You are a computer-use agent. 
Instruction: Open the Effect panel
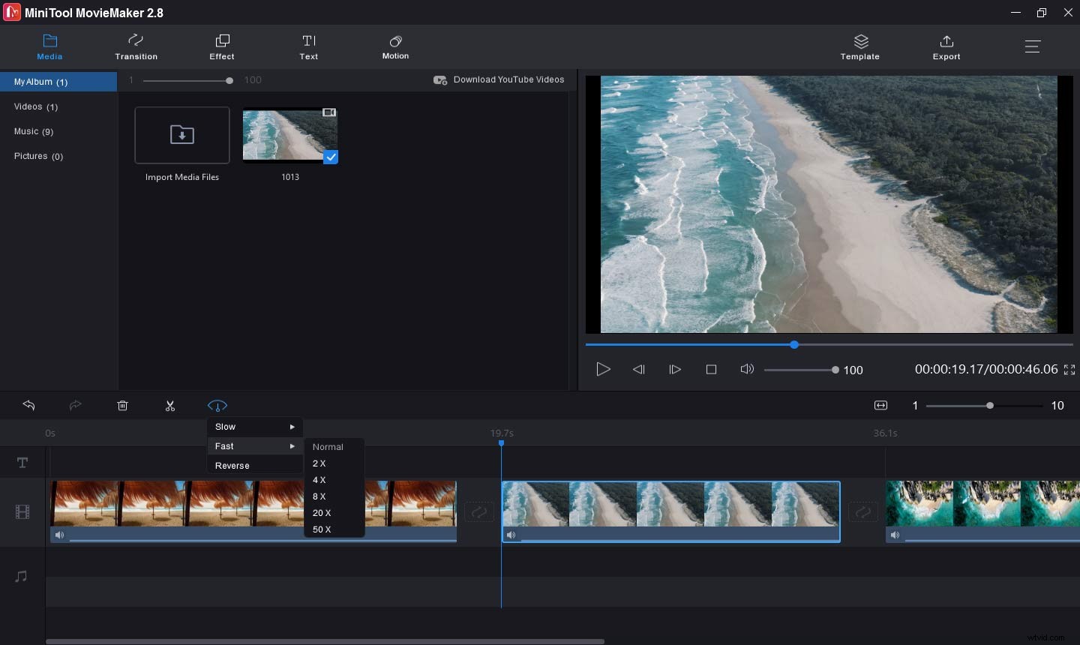[222, 46]
